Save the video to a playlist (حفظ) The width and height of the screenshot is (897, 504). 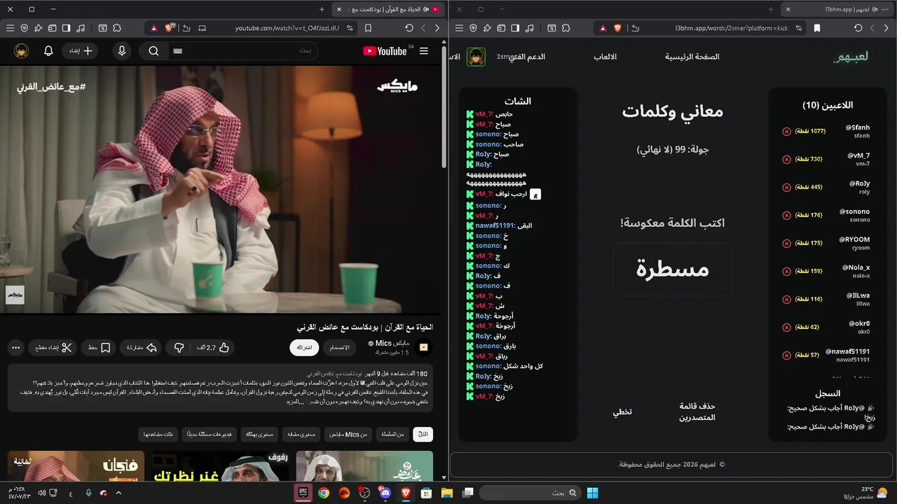pos(100,347)
